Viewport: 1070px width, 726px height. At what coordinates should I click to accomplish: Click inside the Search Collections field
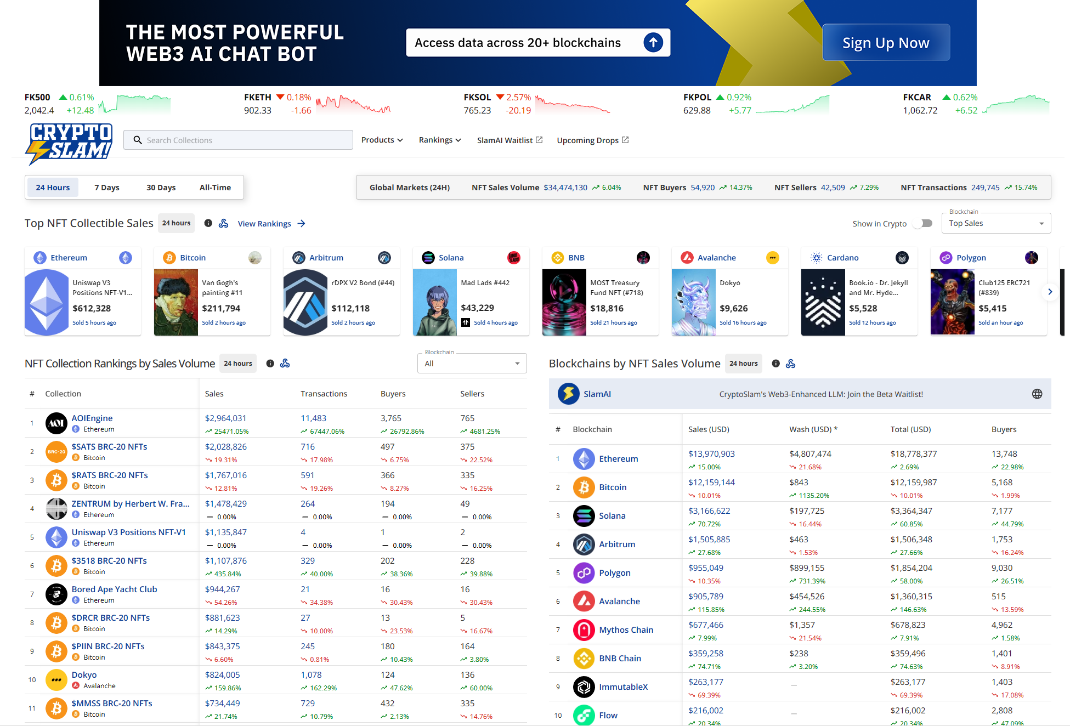pos(238,140)
